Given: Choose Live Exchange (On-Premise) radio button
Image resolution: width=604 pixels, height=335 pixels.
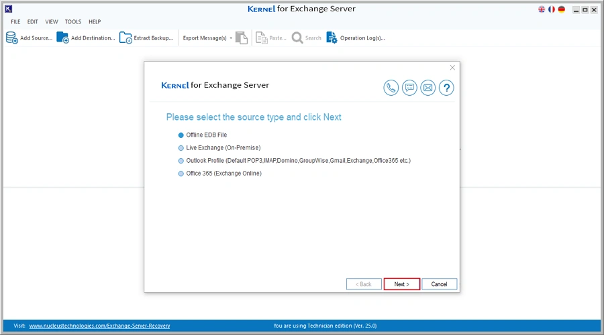Looking at the screenshot, I should pos(181,148).
